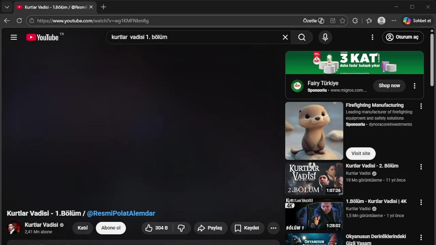Click Fairy Türkiye advertiser logo

pos(297,86)
